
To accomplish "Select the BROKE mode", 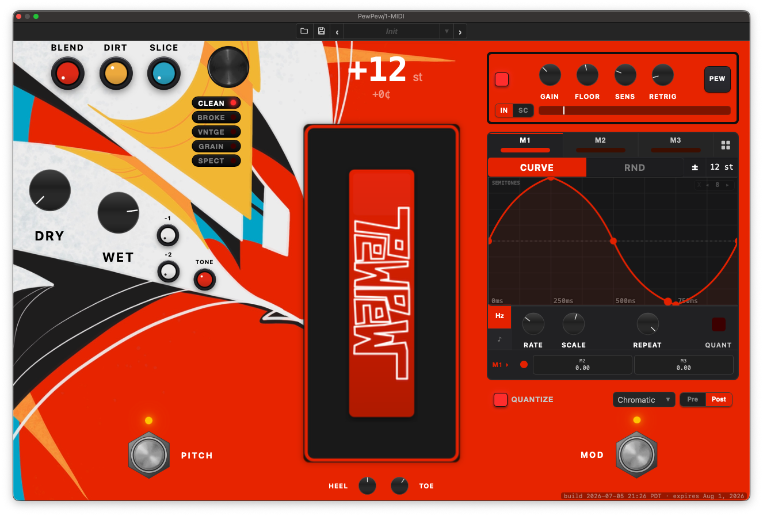I will (216, 117).
